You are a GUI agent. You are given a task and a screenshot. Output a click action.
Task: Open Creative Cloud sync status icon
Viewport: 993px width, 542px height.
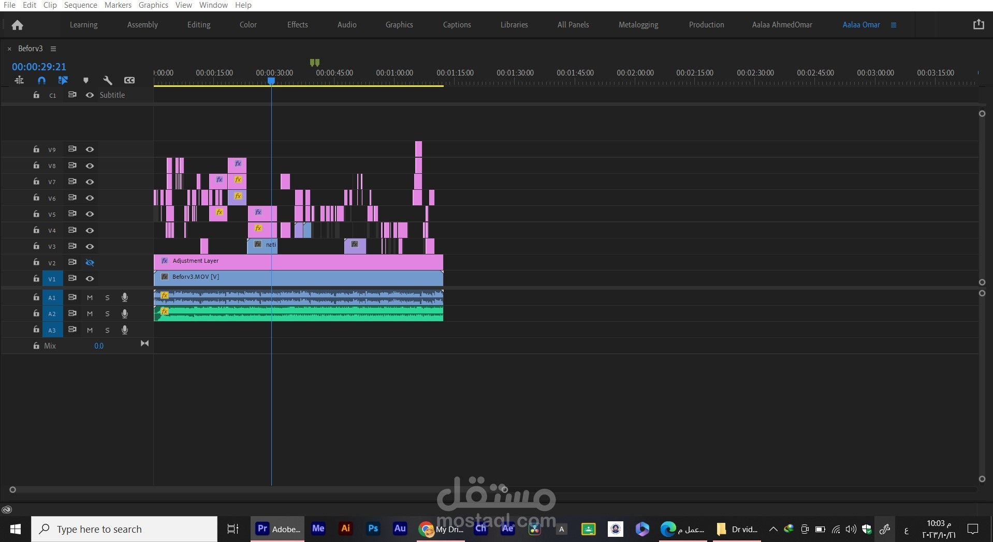click(x=7, y=510)
